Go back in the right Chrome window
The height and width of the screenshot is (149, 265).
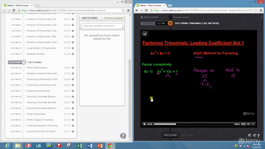[137, 10]
